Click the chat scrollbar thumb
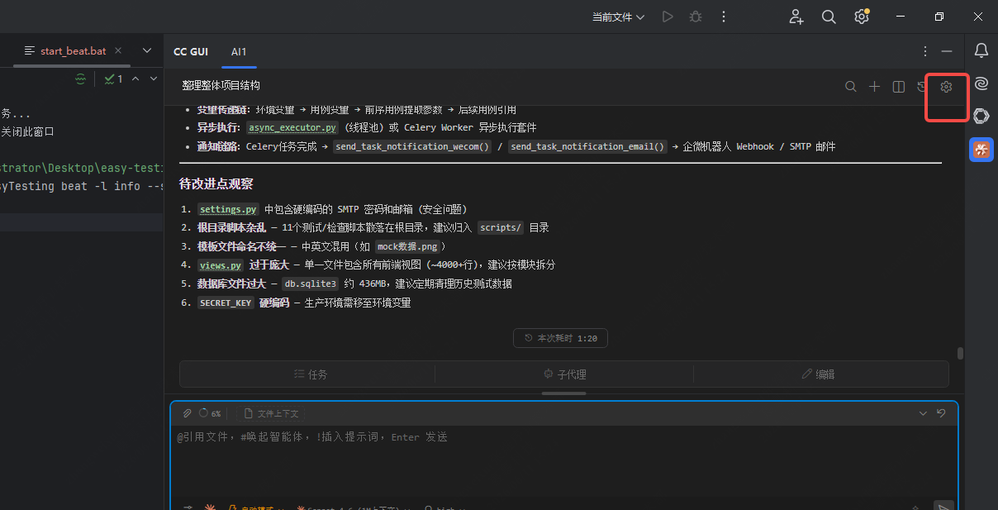Image resolution: width=998 pixels, height=510 pixels. (960, 353)
